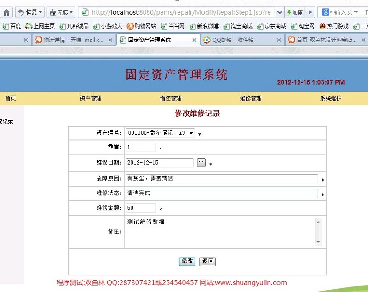Open the 系统维护 menu
This screenshot has width=368, height=292.
coord(331,98)
